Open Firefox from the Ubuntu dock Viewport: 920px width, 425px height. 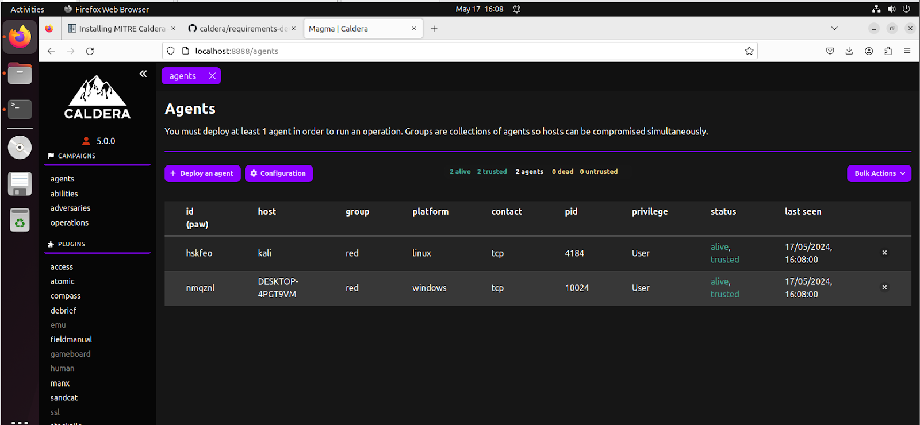(x=20, y=37)
